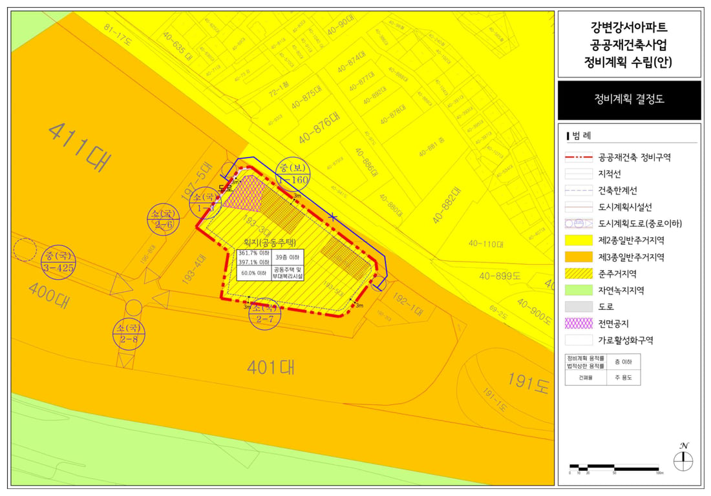Click the 중(국) 3-425 road circle marker
Viewport: 711px width, 496px height.
(58, 262)
